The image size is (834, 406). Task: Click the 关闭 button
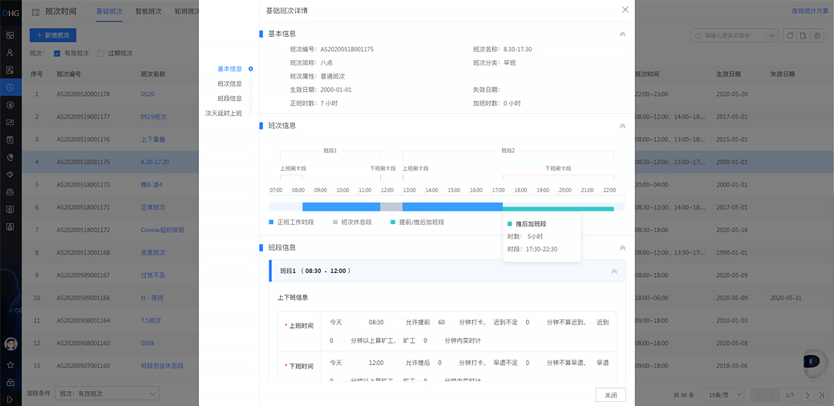[x=610, y=395]
